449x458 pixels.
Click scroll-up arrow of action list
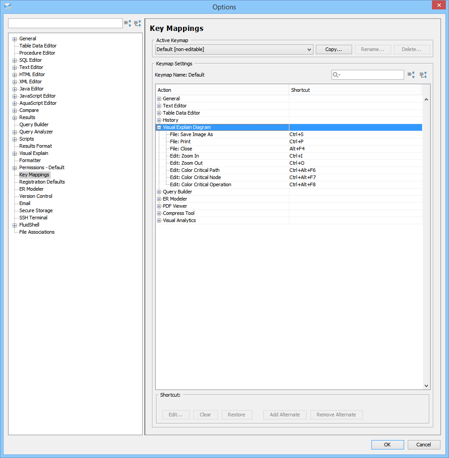pyautogui.click(x=426, y=99)
